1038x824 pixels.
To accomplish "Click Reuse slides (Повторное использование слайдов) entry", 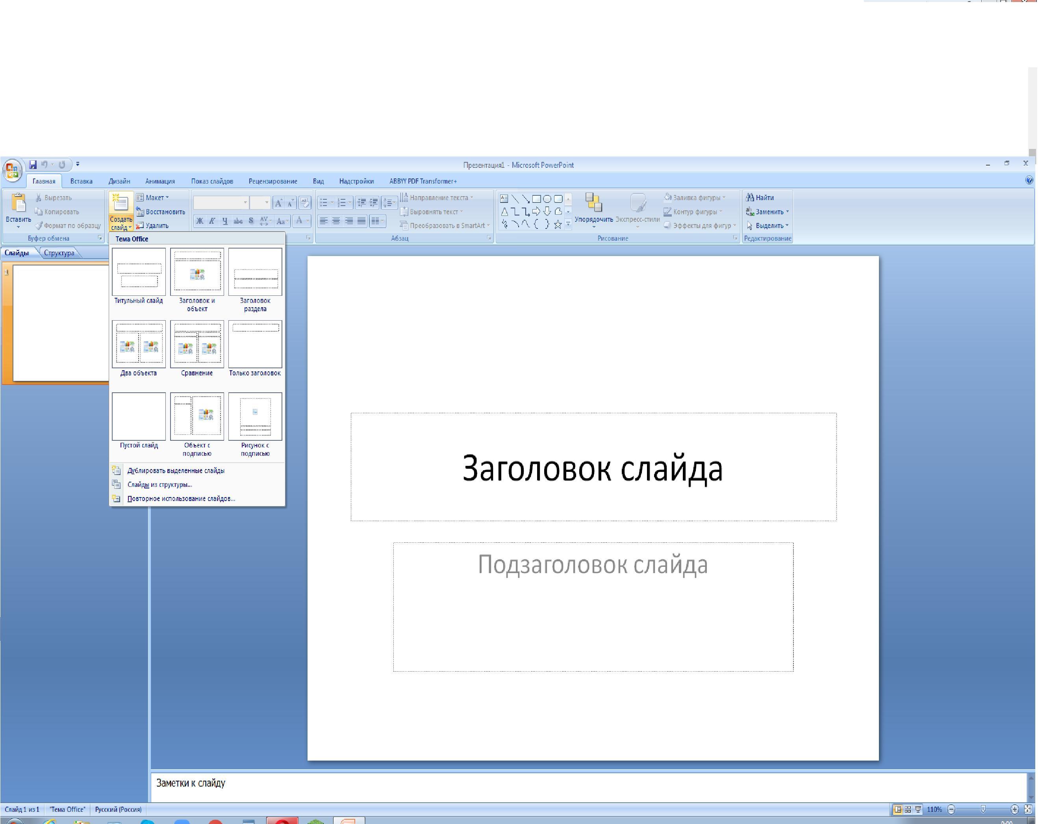I will pyautogui.click(x=181, y=498).
